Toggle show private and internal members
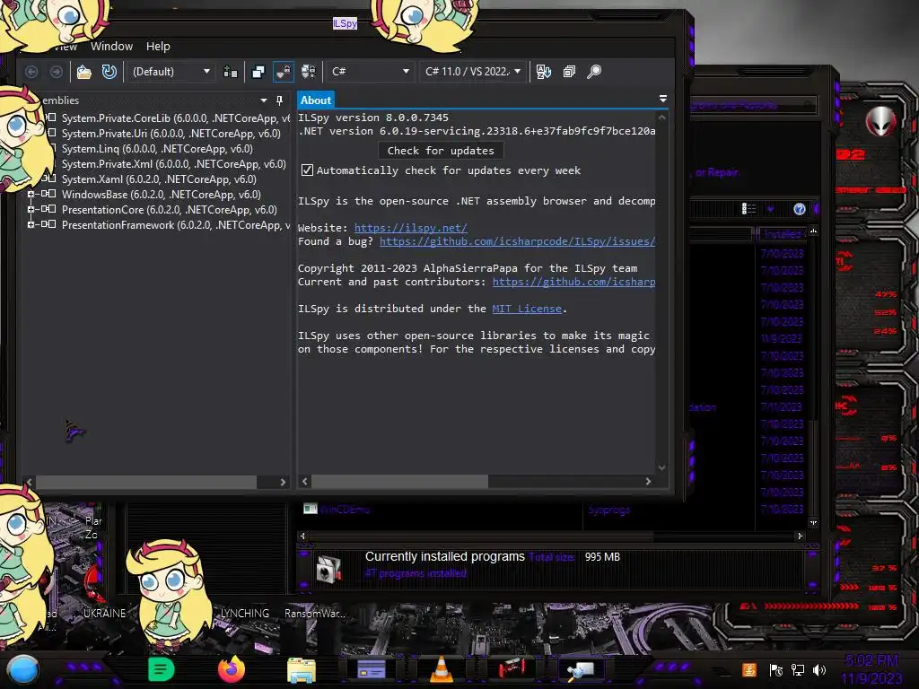 tap(284, 72)
